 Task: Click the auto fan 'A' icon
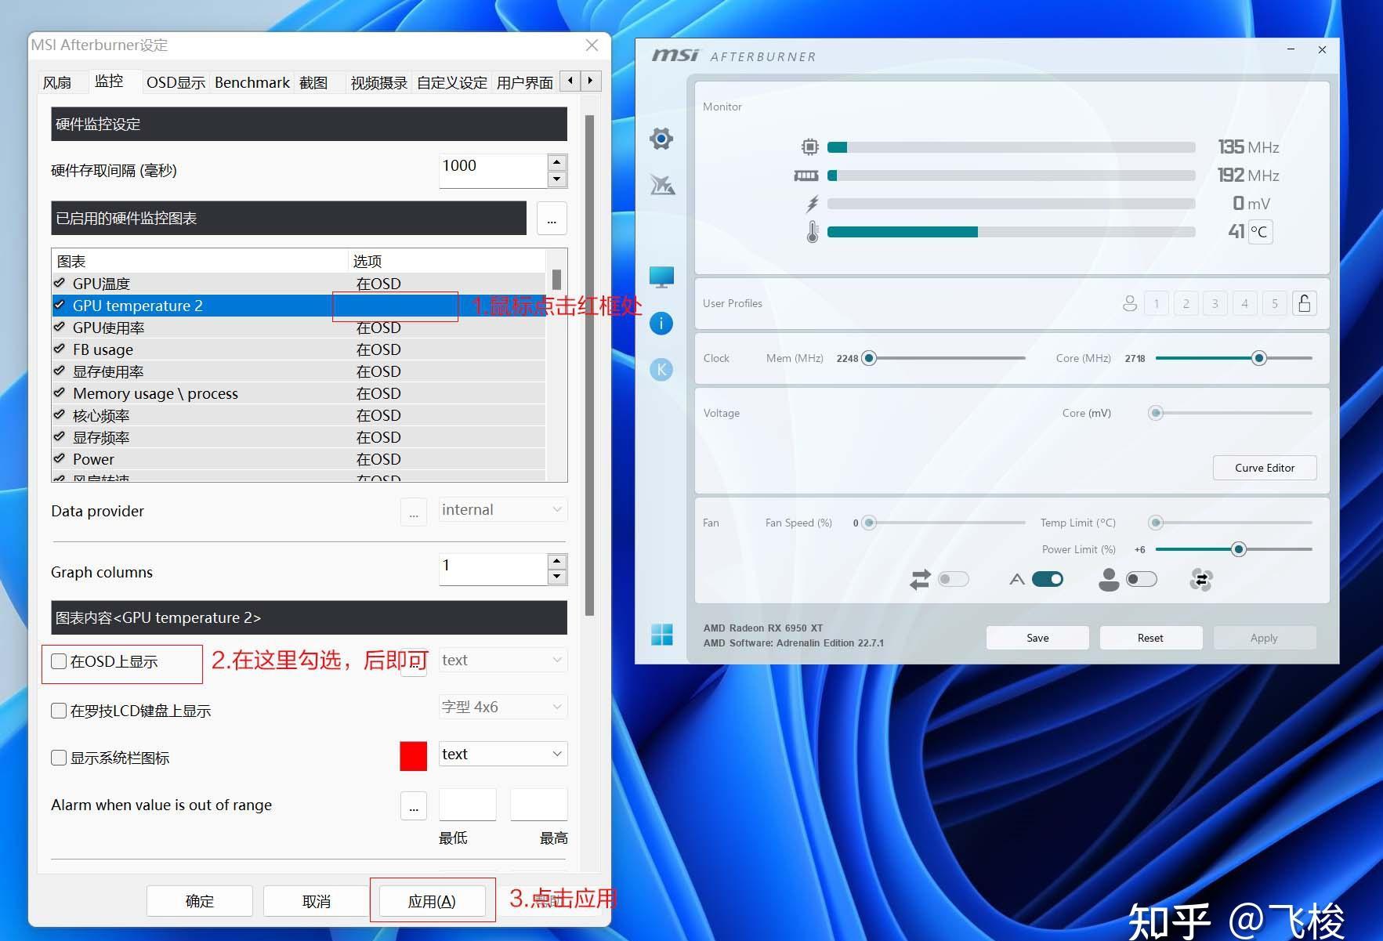(1017, 580)
